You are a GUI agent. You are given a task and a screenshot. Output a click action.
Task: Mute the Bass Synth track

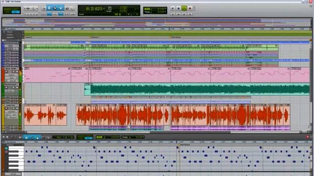click(17, 72)
